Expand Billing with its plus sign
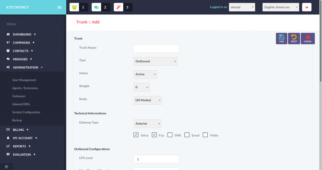 click(x=27, y=129)
